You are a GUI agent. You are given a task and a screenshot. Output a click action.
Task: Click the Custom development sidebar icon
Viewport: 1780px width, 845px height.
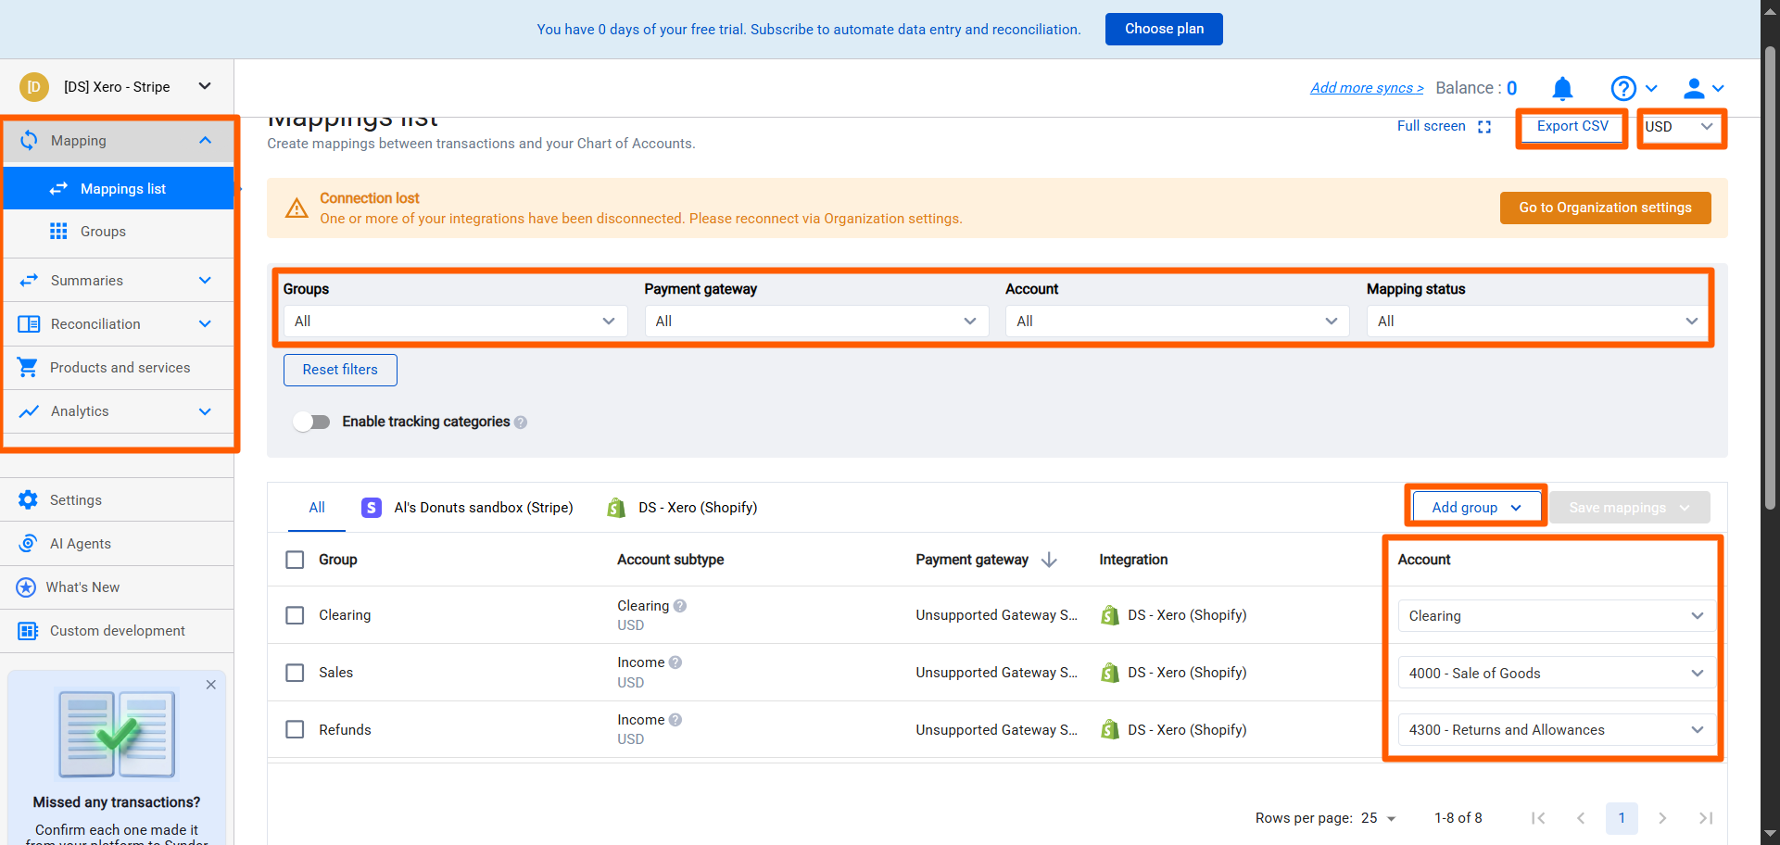(29, 630)
